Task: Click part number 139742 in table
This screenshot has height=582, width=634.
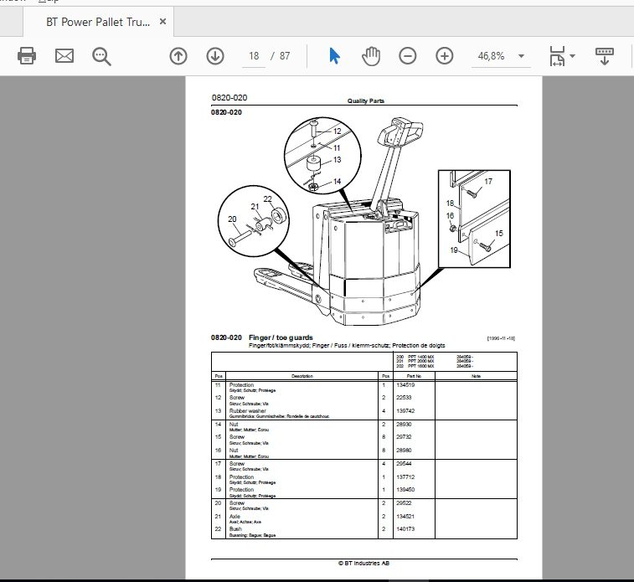Action: 405,411
